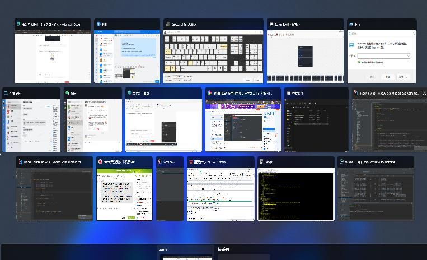Screen dimensions: 427x260
Task: Click the Edge icon of the middle-row browser window
Action: (x=129, y=93)
